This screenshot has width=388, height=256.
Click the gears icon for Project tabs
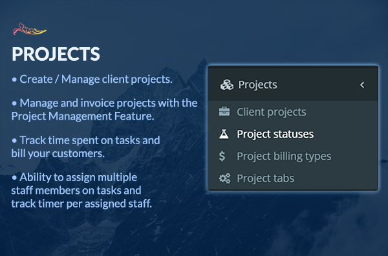pyautogui.click(x=224, y=178)
